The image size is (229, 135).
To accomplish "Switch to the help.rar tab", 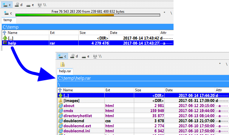I will coord(65,71).
